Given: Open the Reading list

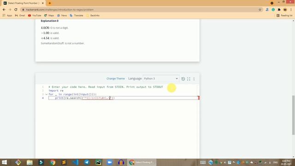Looking at the screenshot, I should click(x=284, y=15).
